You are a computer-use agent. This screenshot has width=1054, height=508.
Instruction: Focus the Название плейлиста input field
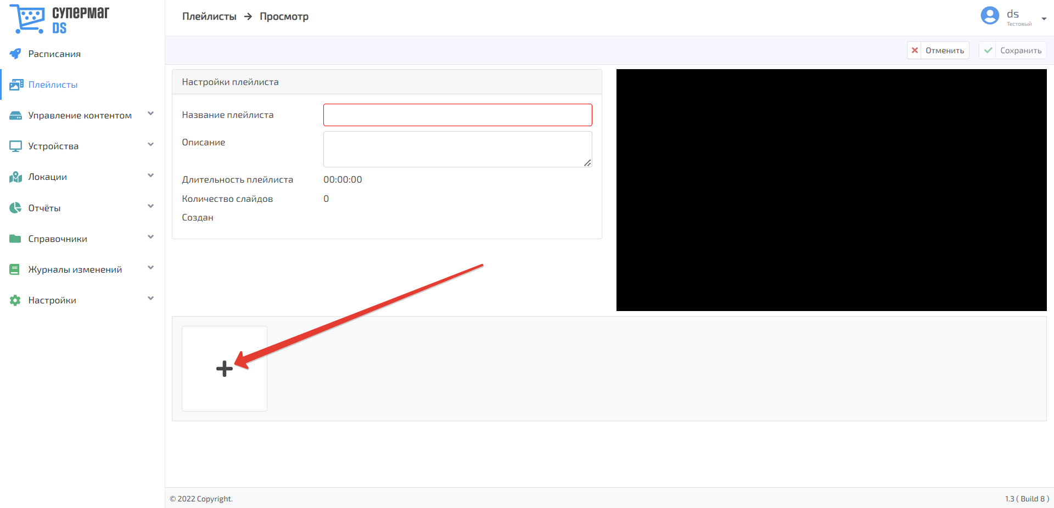[457, 115]
